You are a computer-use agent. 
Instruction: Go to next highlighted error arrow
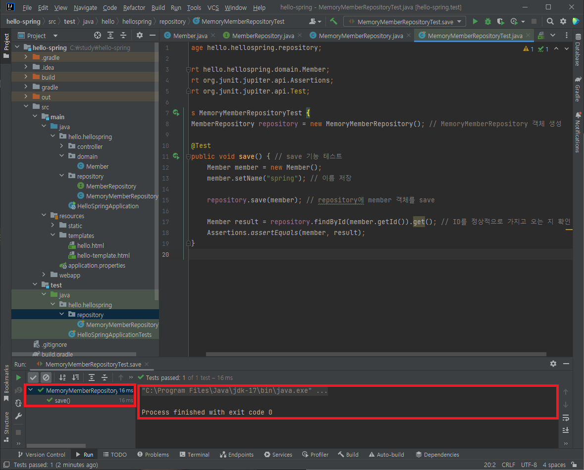(567, 49)
